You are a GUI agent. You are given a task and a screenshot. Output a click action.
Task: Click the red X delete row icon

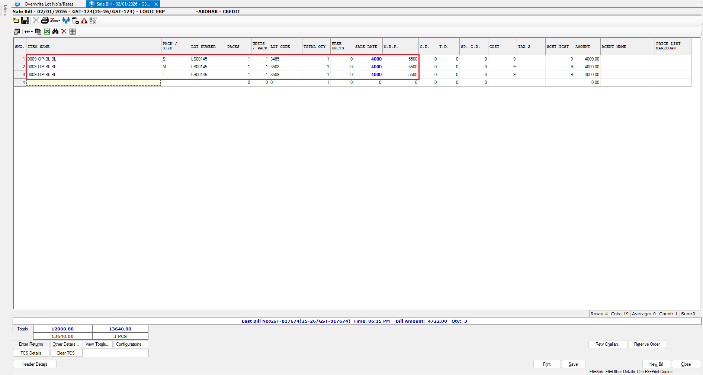point(64,32)
